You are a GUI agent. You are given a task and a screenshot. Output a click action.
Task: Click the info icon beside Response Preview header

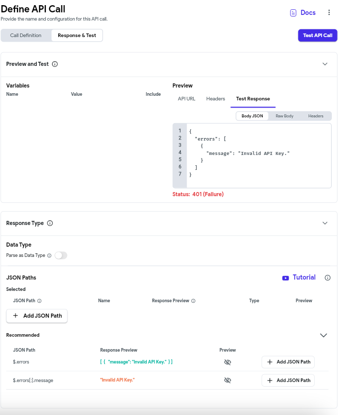coord(193,301)
